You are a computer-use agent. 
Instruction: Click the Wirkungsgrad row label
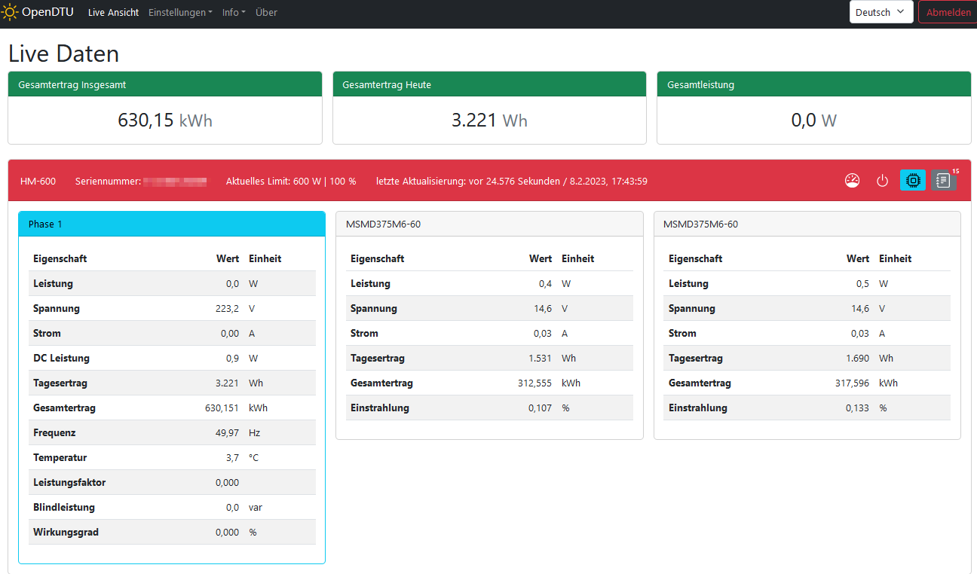click(66, 532)
